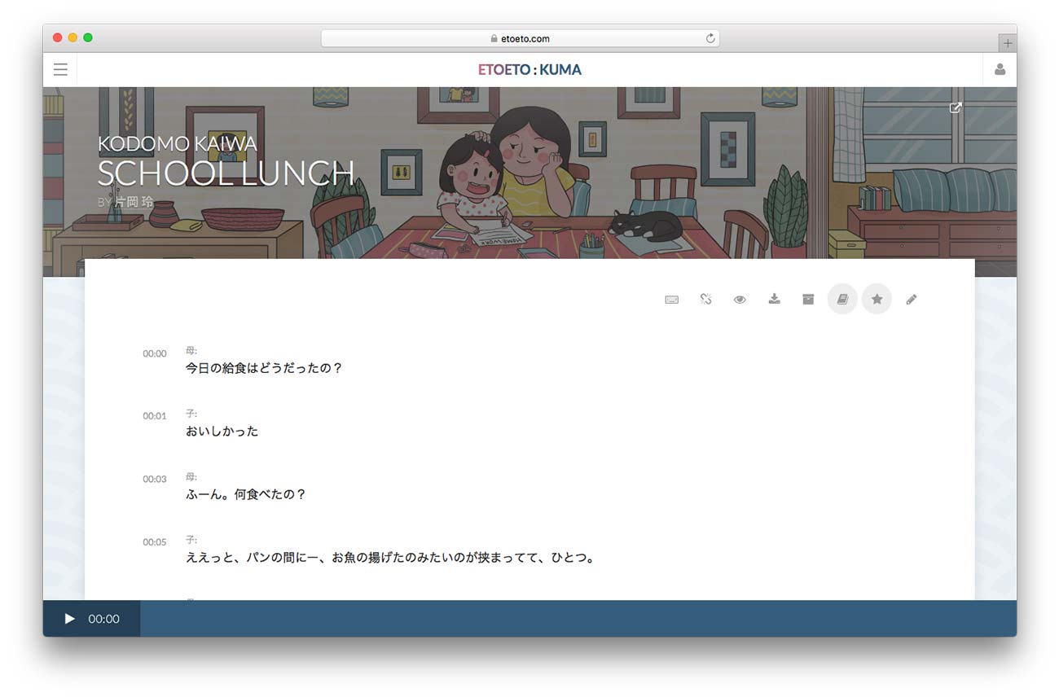This screenshot has height=697, width=1059.
Task: Click the ETOETO : KUMA logo
Action: (x=529, y=70)
